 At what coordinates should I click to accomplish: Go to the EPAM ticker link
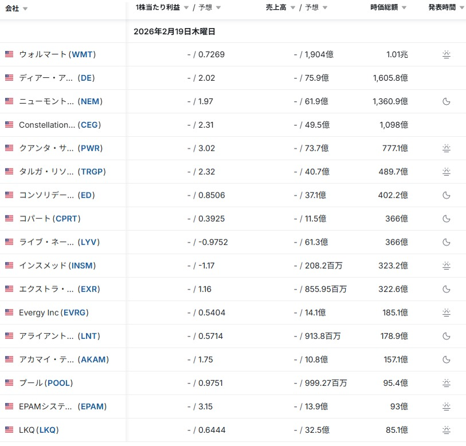click(93, 406)
